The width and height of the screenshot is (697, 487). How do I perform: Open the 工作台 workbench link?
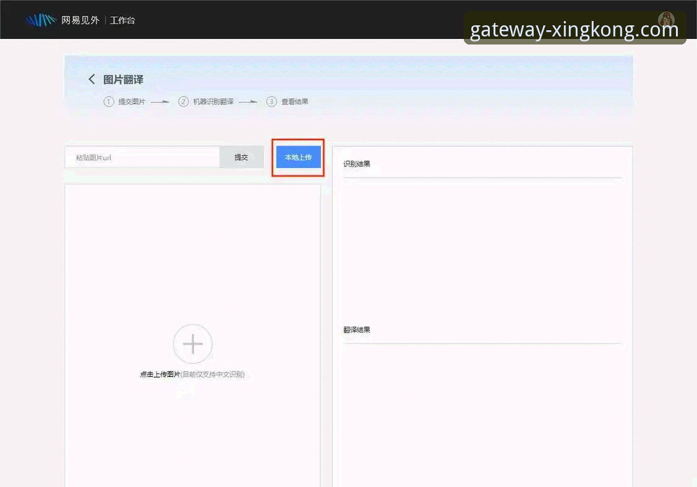122,20
